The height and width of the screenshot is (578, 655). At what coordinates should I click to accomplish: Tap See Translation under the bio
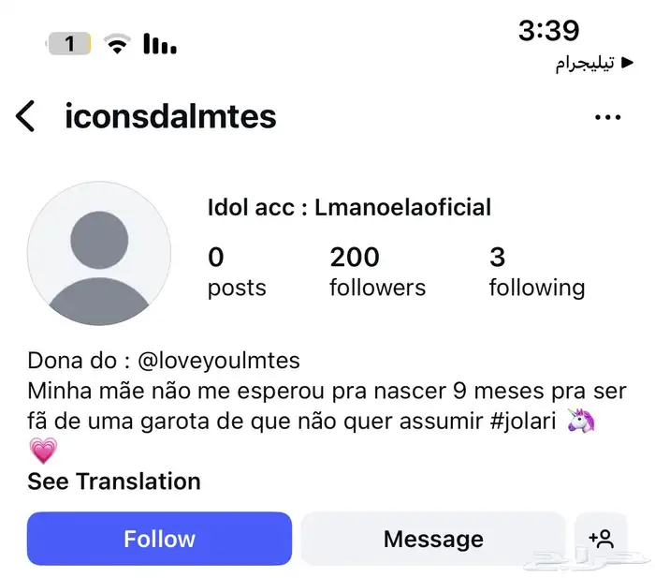[x=114, y=482]
